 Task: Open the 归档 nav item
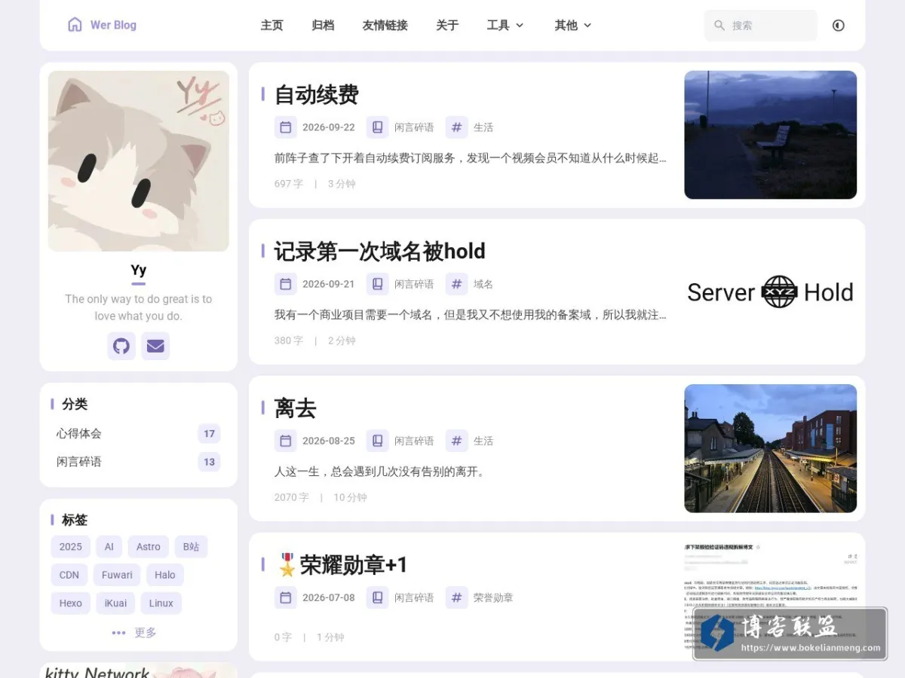[x=323, y=26]
